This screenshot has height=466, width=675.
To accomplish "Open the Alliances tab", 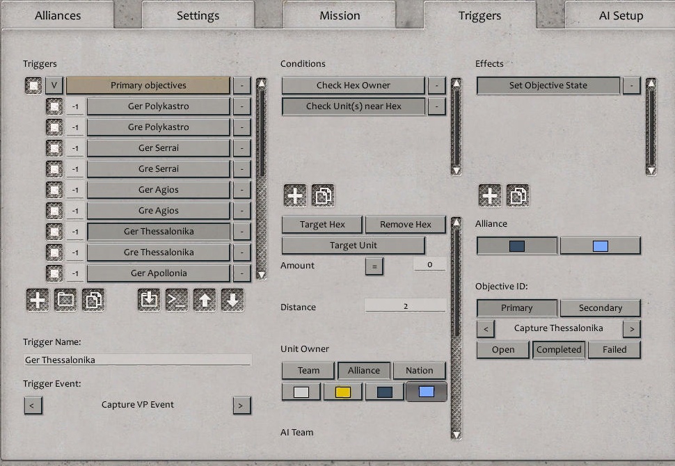I will (58, 15).
